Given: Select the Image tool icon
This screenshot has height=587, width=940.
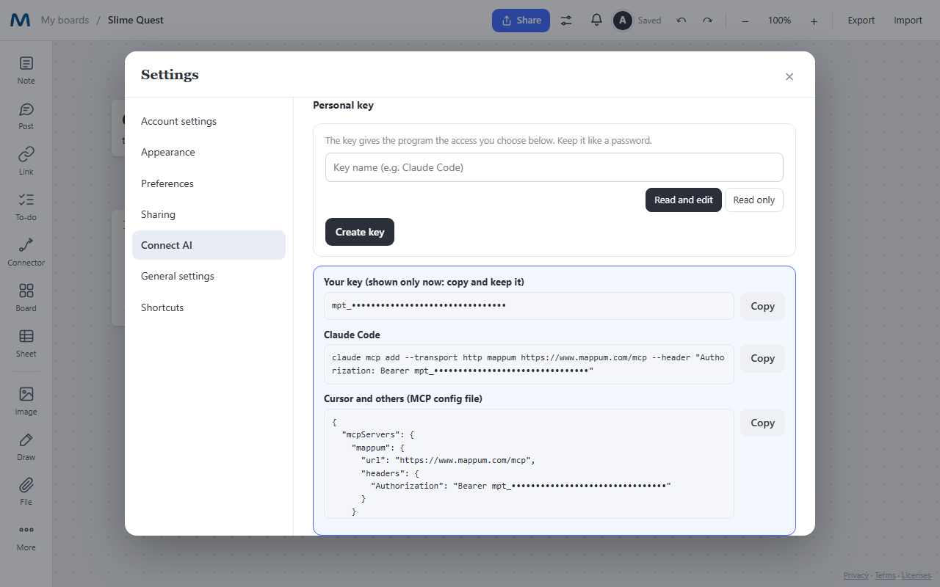Looking at the screenshot, I should pyautogui.click(x=26, y=401).
